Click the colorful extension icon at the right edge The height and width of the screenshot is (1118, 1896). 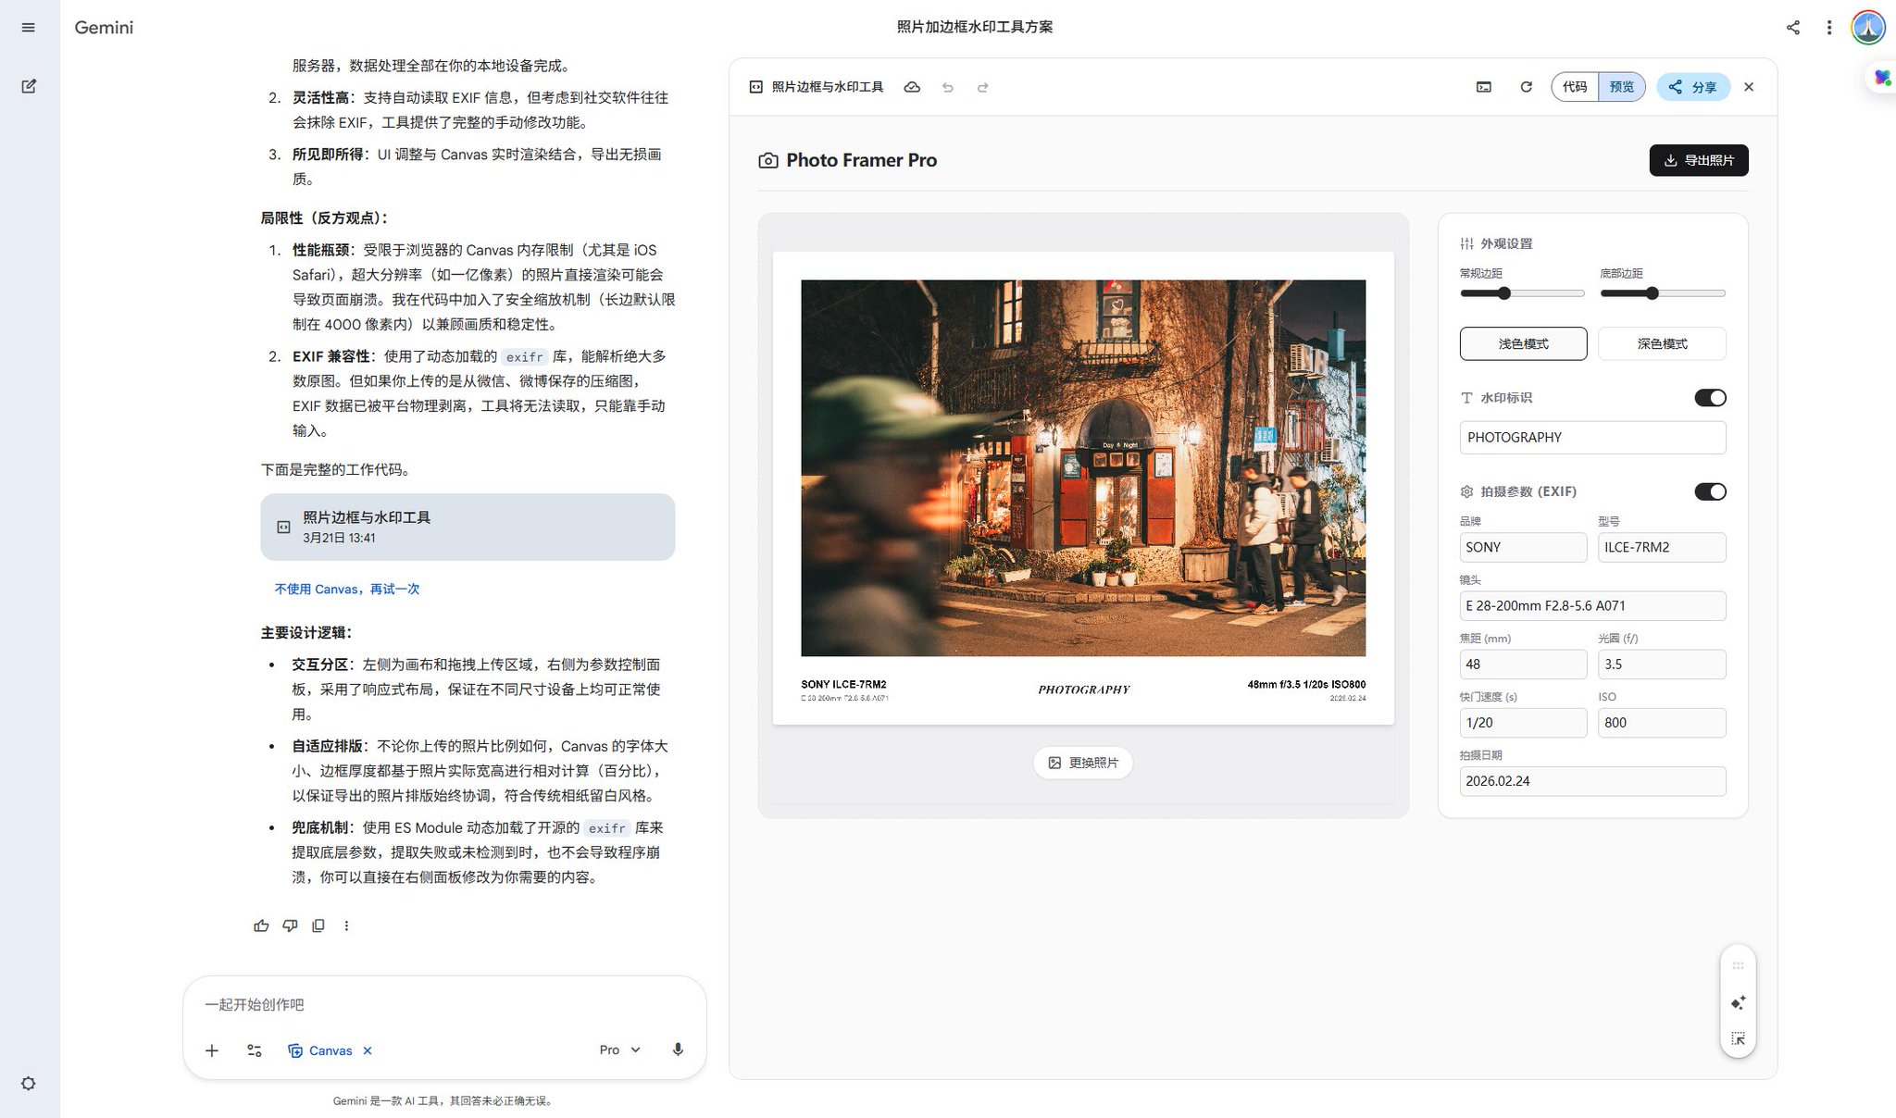[x=1882, y=77]
